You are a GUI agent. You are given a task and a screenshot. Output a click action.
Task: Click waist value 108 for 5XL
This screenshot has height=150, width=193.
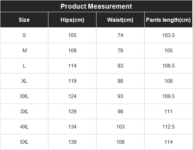click(120, 142)
